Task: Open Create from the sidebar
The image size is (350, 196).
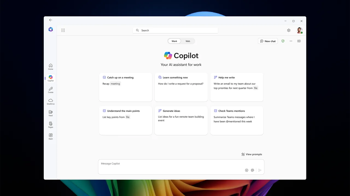Action: (x=51, y=90)
